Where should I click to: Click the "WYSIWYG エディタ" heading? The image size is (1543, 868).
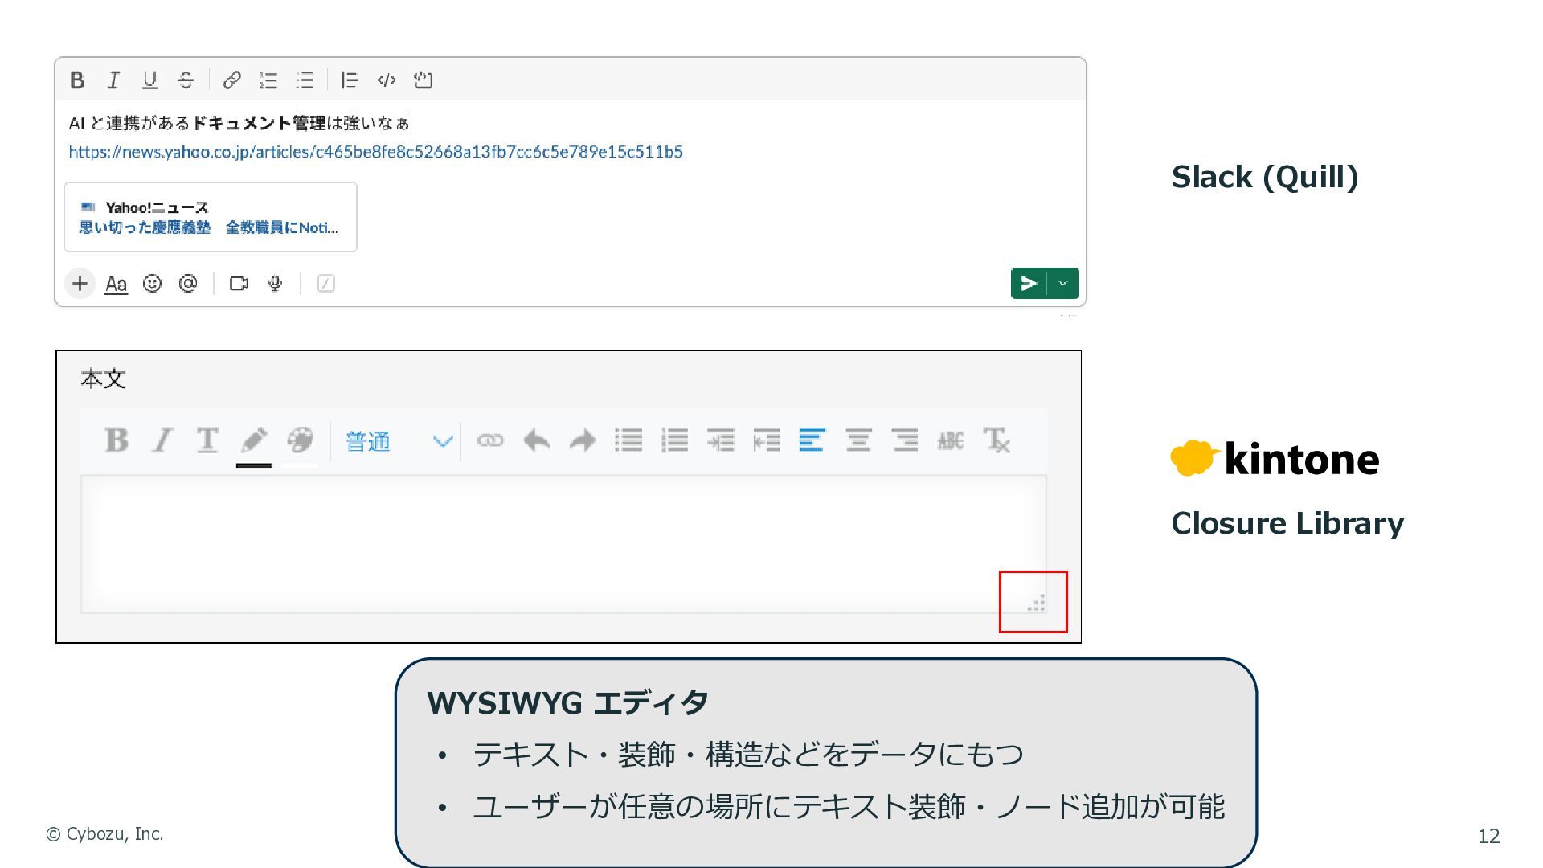tap(567, 702)
